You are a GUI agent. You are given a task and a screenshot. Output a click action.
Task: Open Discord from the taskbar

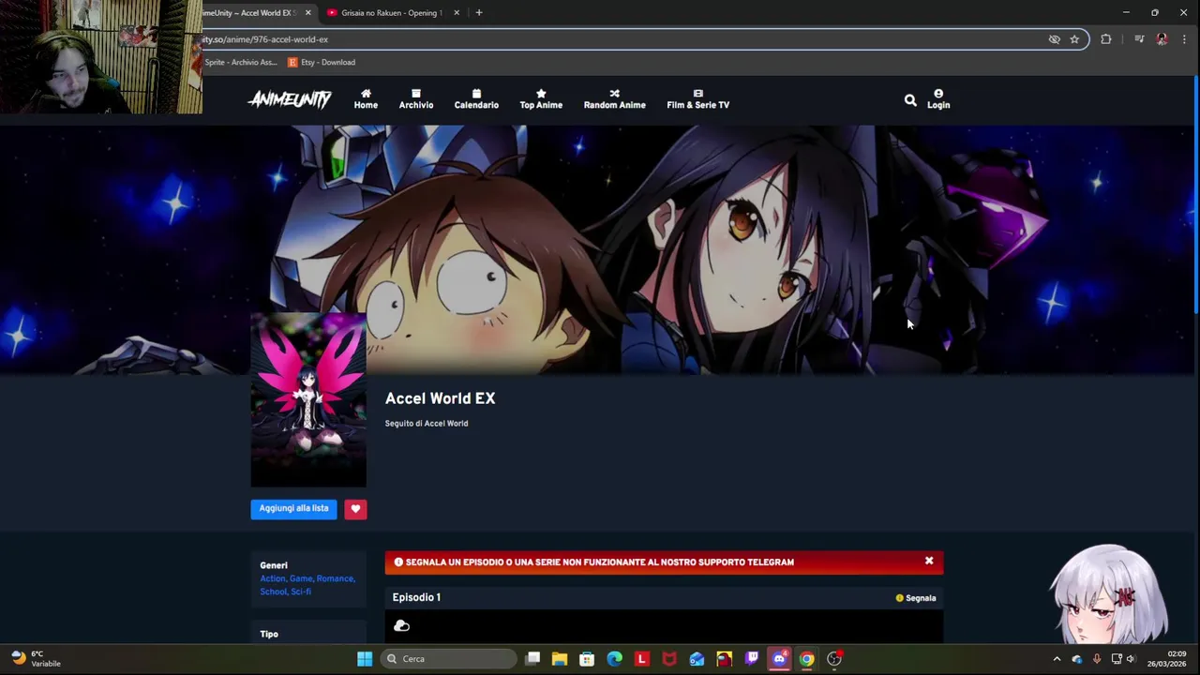pyautogui.click(x=779, y=659)
